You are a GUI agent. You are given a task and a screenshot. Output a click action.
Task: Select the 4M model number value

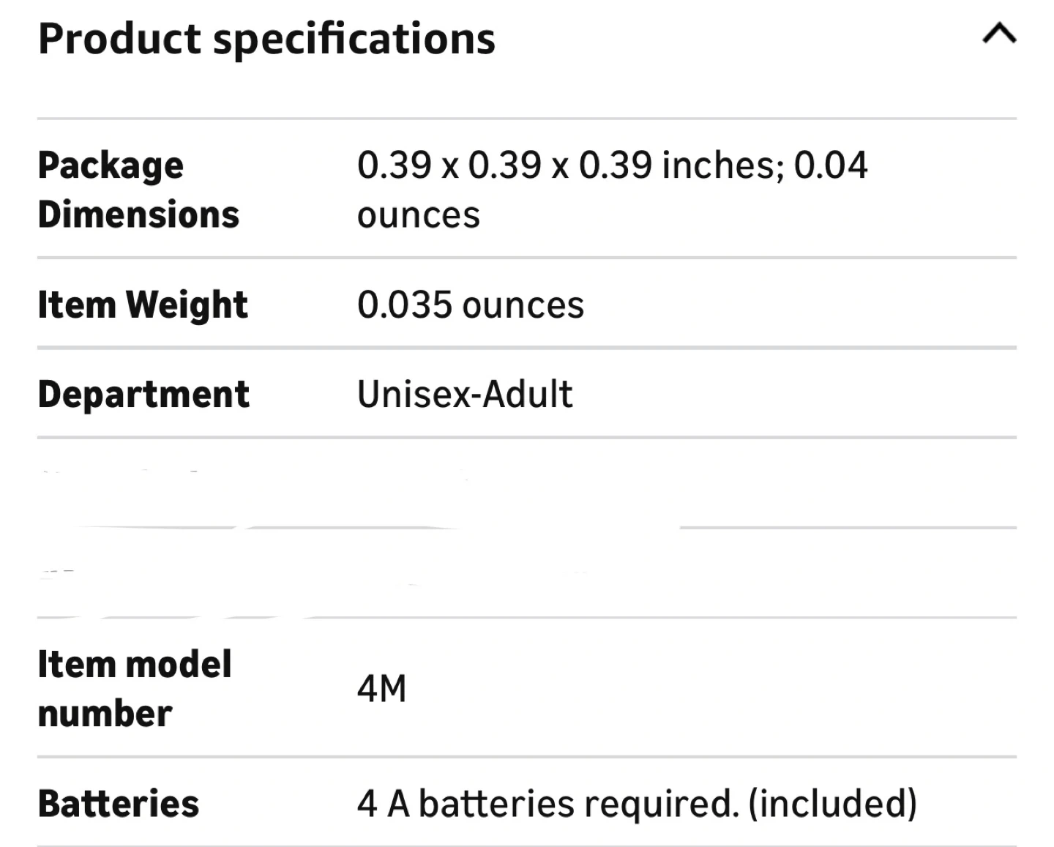click(x=381, y=689)
